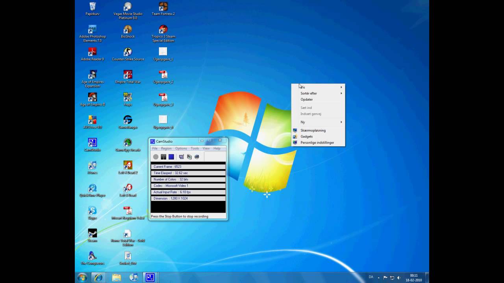Open the Region menu in CamStudio
The image size is (504, 283).
[x=166, y=149]
